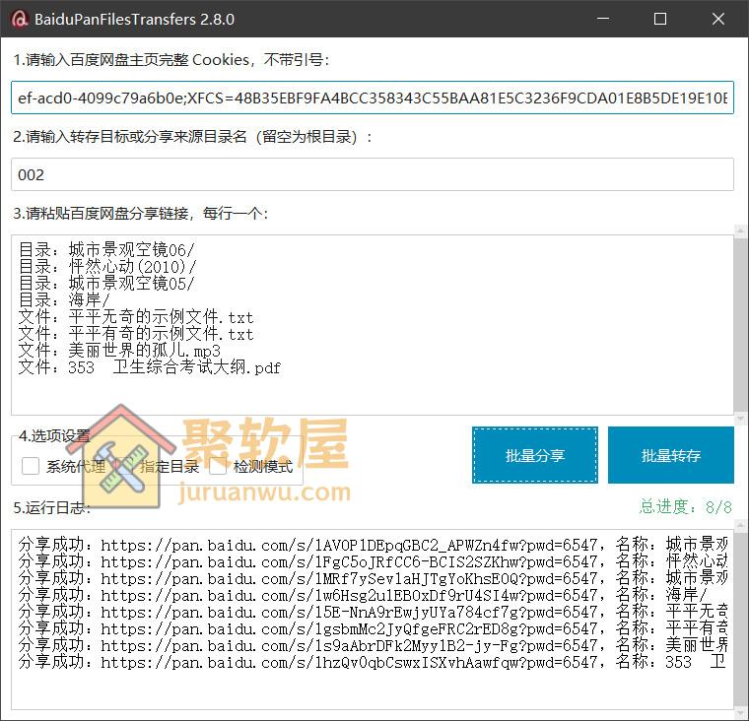Viewport: 749px width, 721px height.
Task: Click log link containing 1FgC5oJRfCC6-BCIS2SZKhw
Action: point(349,561)
